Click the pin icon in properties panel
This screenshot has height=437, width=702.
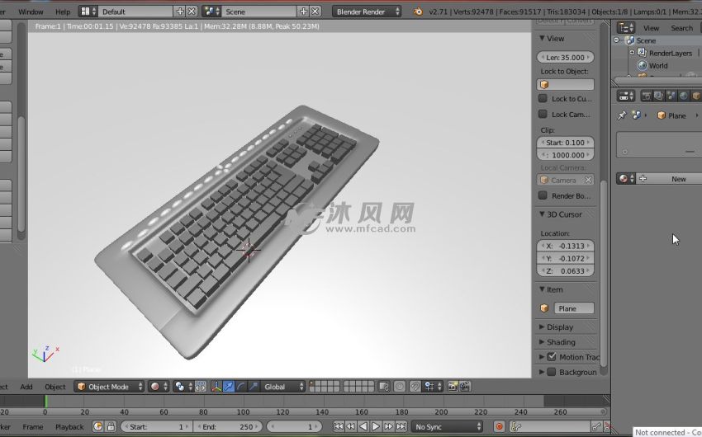point(622,115)
